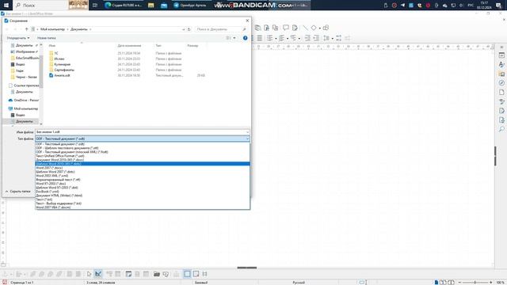This screenshot has width=507, height=285.
Task: Collapse folders with Скрыть папки
Action: tap(18, 192)
